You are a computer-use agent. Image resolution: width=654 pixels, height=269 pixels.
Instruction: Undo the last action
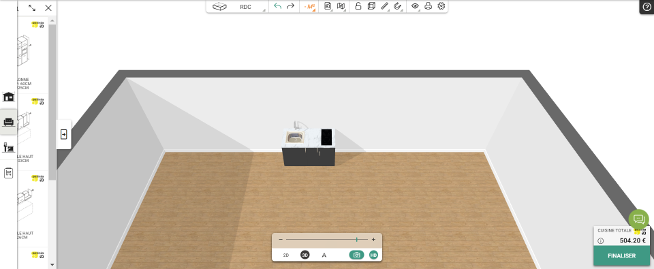pos(278,6)
